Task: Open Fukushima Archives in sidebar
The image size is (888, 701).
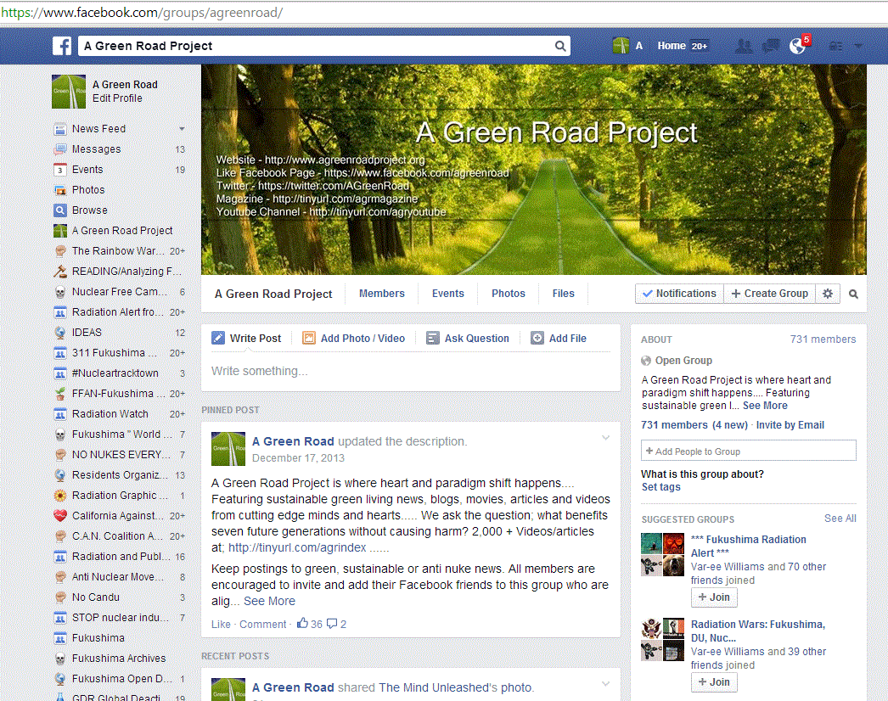Action: coord(118,659)
